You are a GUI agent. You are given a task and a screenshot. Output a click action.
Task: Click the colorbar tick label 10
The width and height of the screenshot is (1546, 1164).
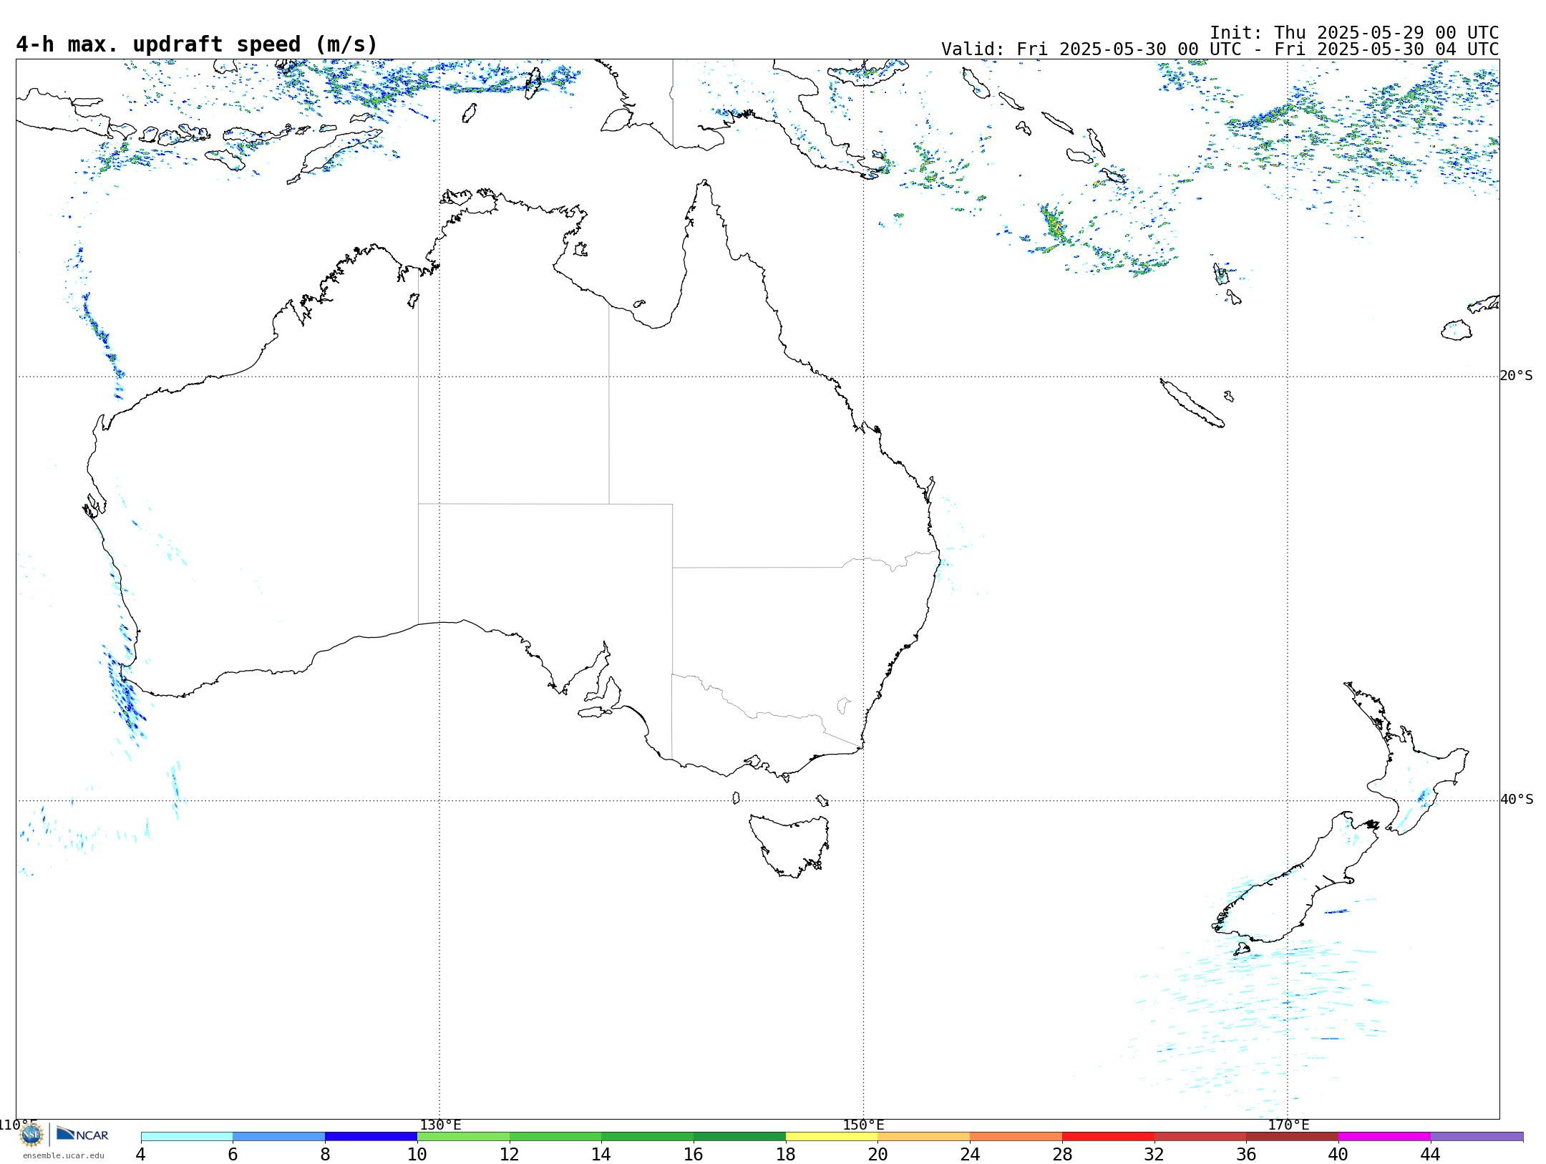pos(417,1155)
